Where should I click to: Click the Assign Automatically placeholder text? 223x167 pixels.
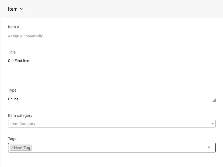click(25, 36)
